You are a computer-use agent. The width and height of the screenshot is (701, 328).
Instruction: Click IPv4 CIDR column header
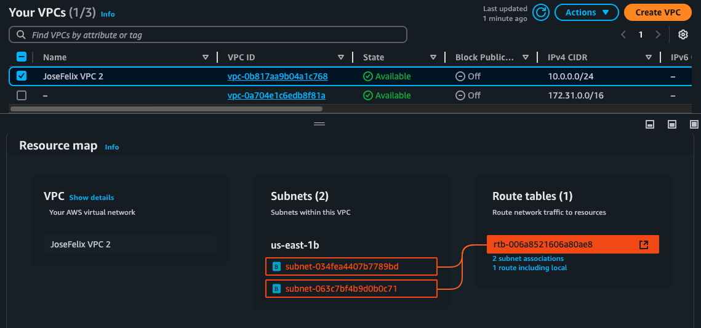567,57
